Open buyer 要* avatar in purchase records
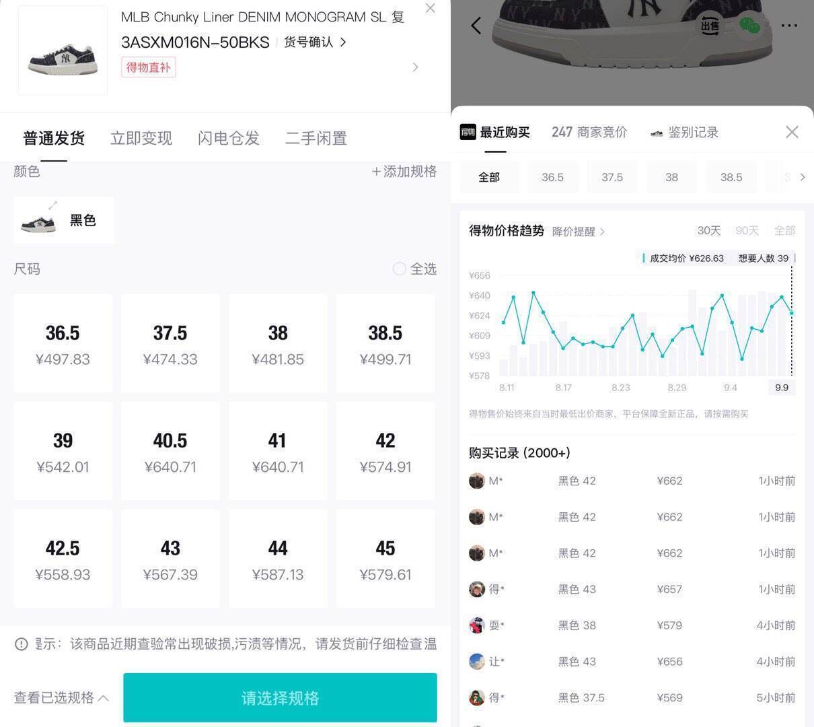 [x=477, y=625]
